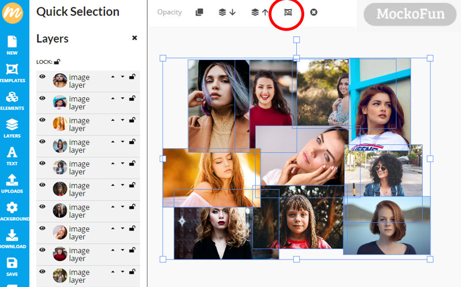Viewport: 461px width, 287px height.
Task: Toggle visibility of the third image layer
Action: 42,120
